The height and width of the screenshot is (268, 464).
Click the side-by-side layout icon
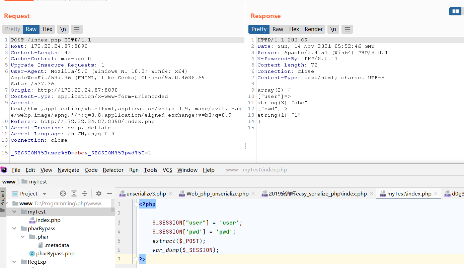pyautogui.click(x=455, y=11)
